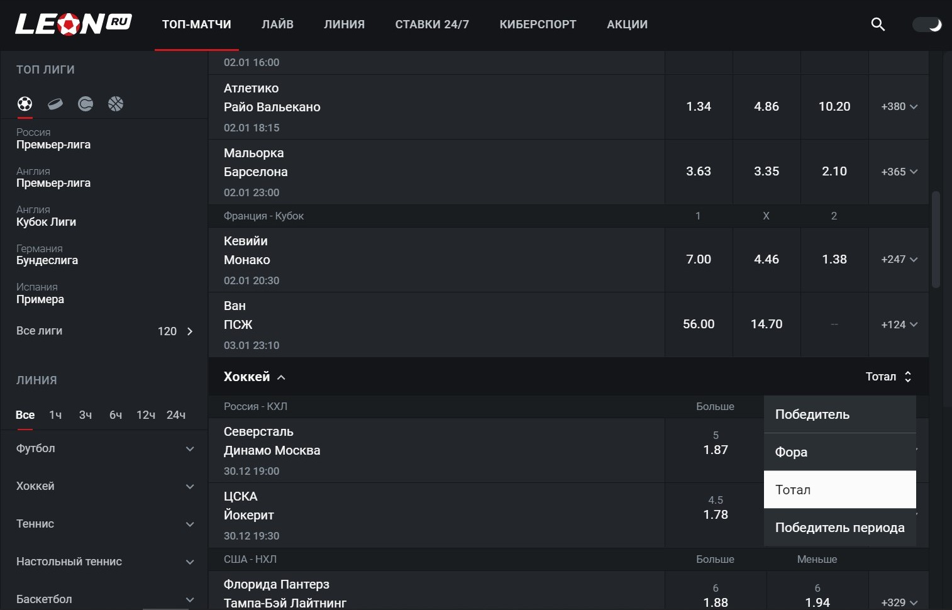Choose Тотал in the market dropdown list
Screen dimensions: 952x610
click(840, 489)
